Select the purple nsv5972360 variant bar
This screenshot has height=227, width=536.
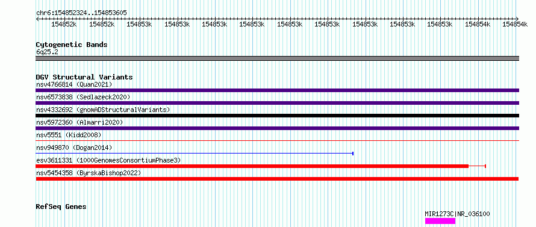[277, 128]
